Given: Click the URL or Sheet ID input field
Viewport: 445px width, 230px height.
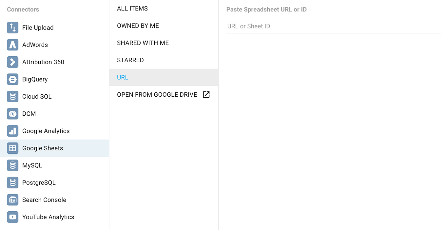Looking at the screenshot, I should click(x=333, y=26).
